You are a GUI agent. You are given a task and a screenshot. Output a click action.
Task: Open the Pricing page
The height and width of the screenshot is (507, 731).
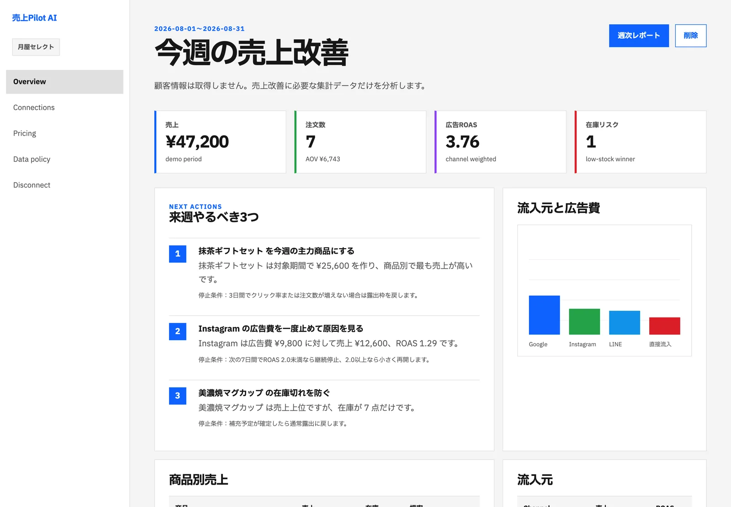pyautogui.click(x=64, y=133)
